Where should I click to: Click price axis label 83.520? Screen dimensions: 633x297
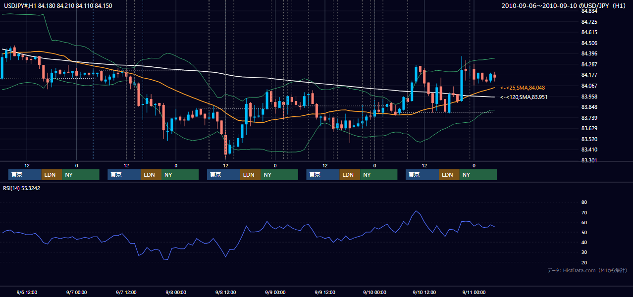coord(589,139)
